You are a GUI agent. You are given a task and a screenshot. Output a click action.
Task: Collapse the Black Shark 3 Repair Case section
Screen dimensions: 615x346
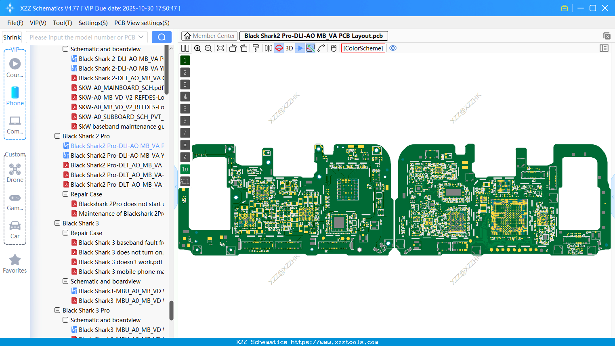[x=65, y=233]
